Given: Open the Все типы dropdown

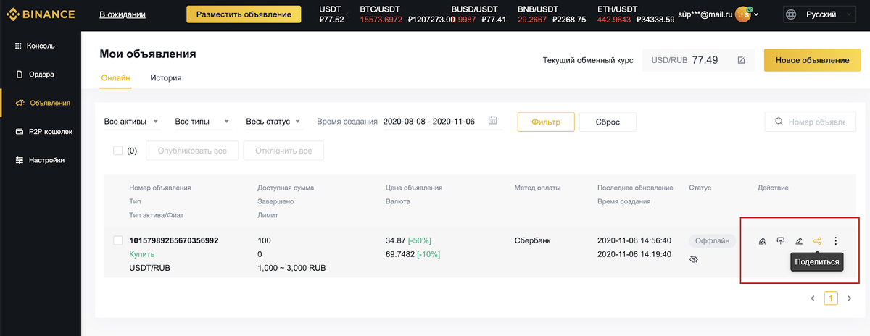Looking at the screenshot, I should click(202, 122).
